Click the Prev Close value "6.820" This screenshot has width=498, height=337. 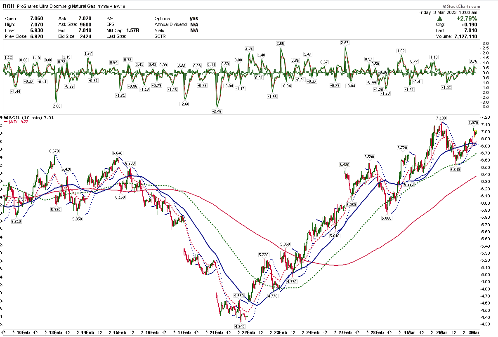tap(36, 36)
